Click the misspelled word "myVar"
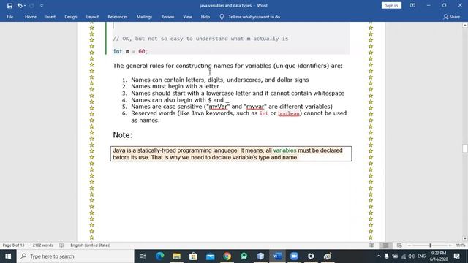Image resolution: width=468 pixels, height=263 pixels. tap(218, 107)
